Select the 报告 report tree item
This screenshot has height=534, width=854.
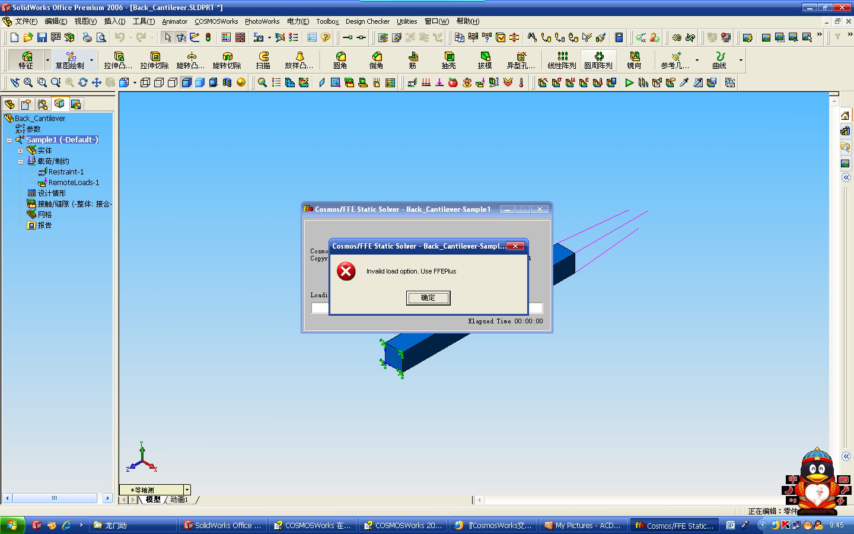[44, 225]
